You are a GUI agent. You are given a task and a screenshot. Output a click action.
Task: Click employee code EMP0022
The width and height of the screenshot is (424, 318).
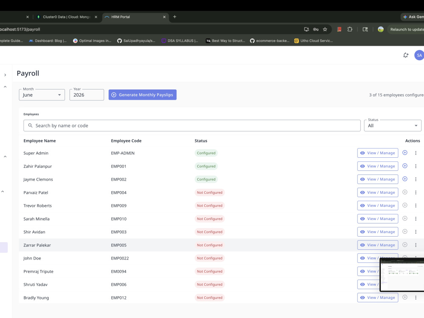120,258
